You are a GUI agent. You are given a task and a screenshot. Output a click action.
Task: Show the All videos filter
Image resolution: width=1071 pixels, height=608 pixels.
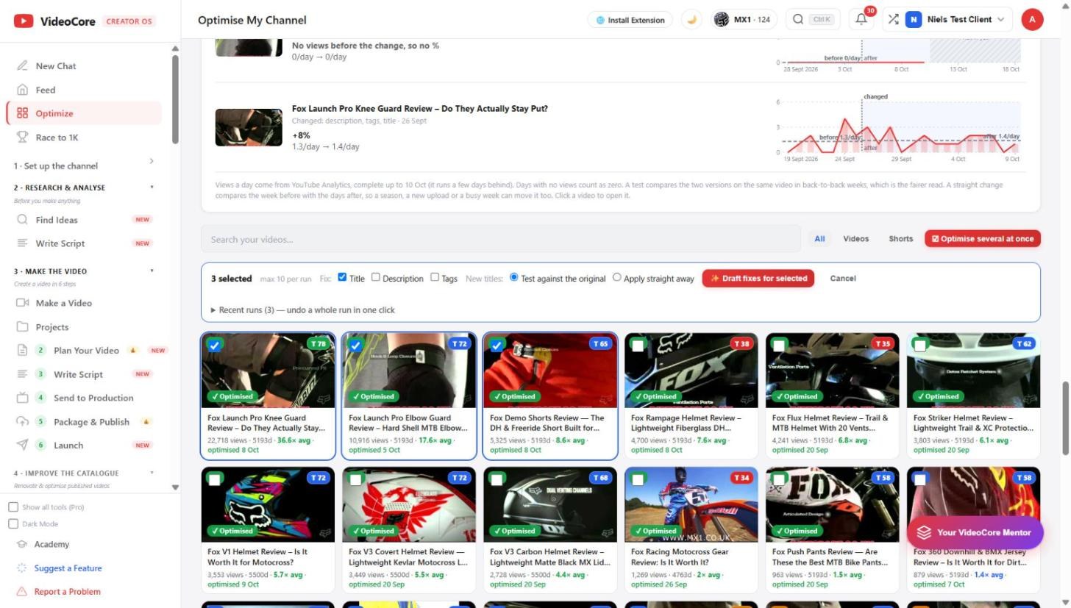click(x=819, y=238)
